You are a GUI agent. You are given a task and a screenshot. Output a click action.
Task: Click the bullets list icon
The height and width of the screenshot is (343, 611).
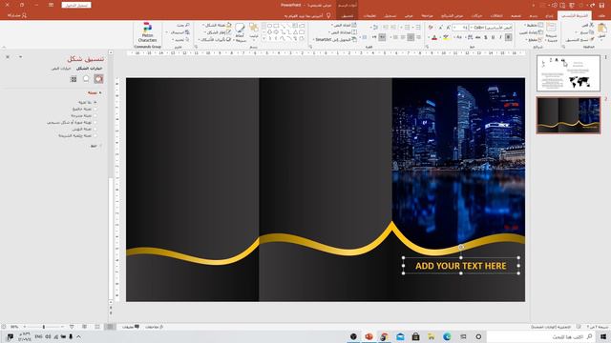point(418,28)
